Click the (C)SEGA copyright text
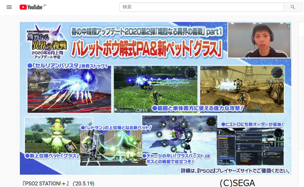304x187 pixels. point(237,183)
